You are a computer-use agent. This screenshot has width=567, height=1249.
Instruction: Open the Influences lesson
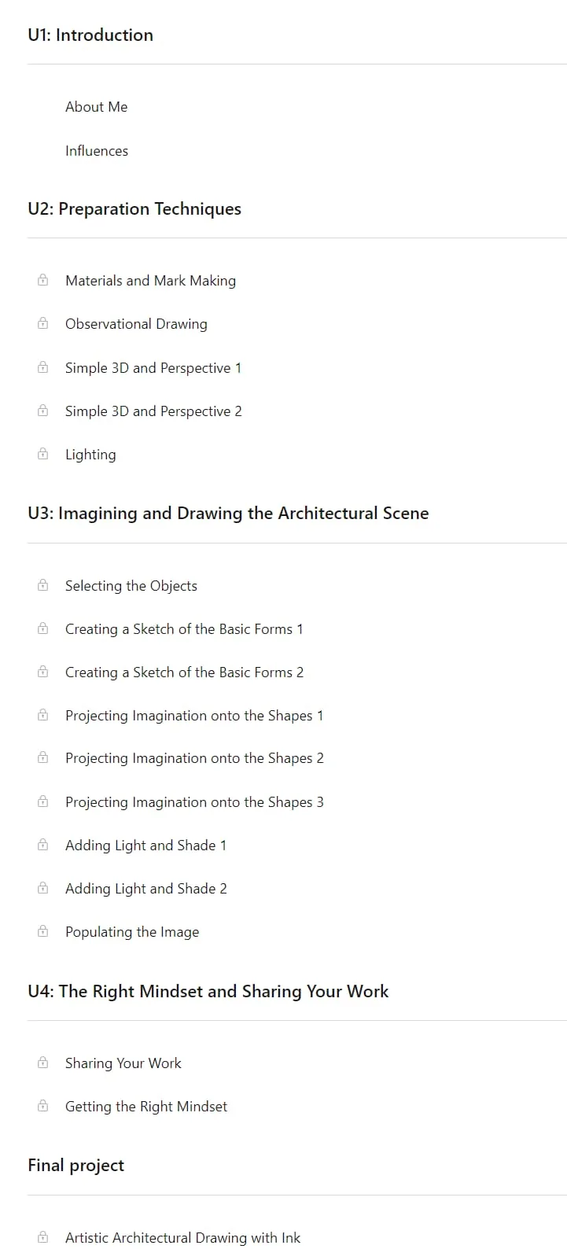tap(97, 151)
